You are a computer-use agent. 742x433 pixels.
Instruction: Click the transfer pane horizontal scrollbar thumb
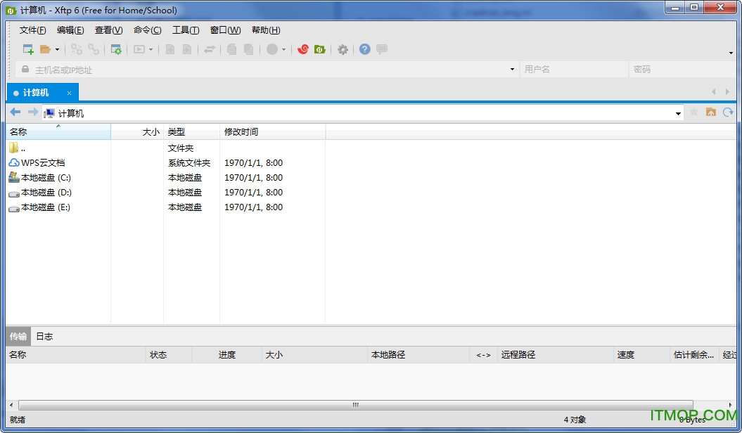(356, 405)
